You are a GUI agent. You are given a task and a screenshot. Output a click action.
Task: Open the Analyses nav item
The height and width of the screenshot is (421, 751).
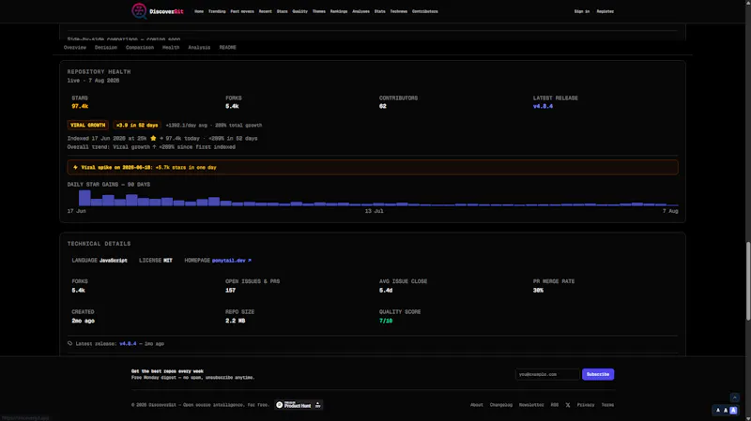[360, 11]
